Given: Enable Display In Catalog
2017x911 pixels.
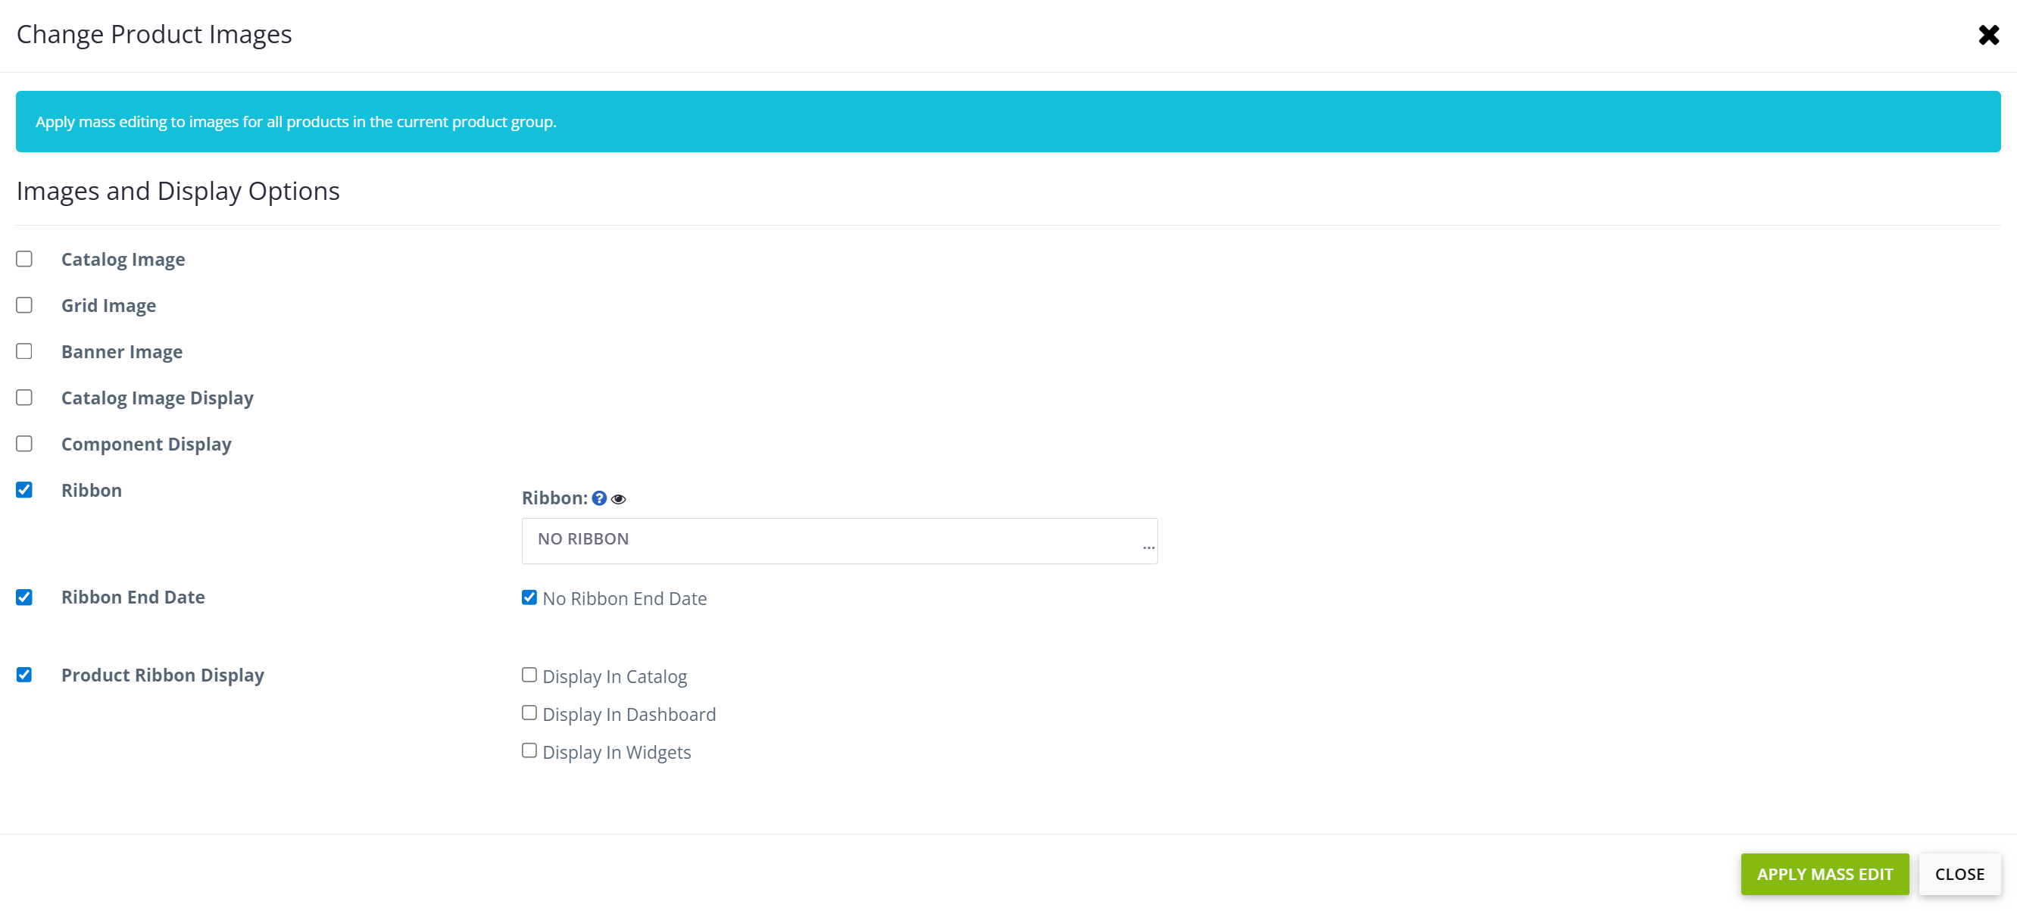Looking at the screenshot, I should point(529,675).
